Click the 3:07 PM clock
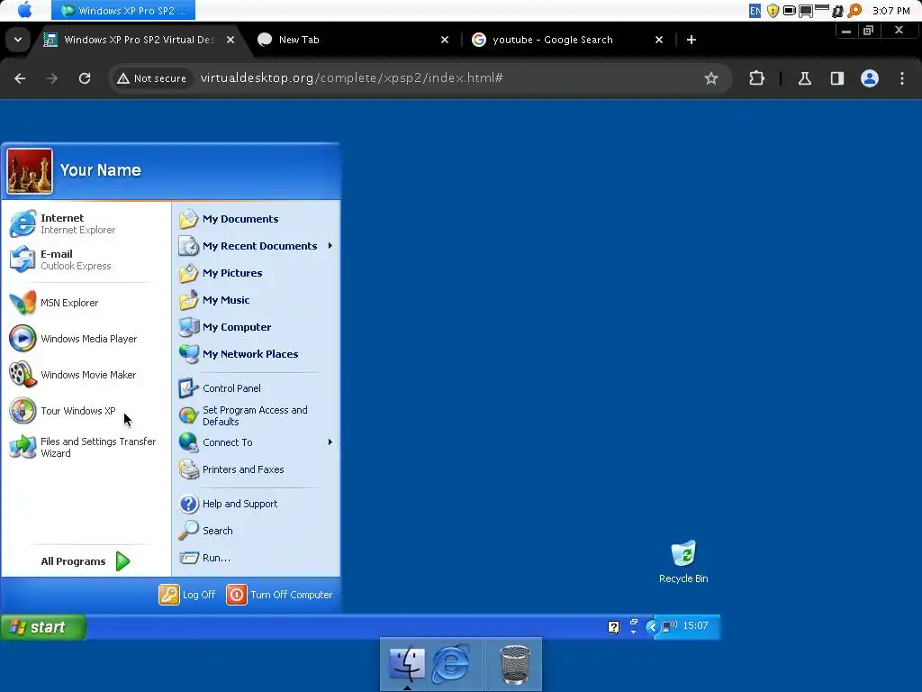922x692 pixels. 890,11
